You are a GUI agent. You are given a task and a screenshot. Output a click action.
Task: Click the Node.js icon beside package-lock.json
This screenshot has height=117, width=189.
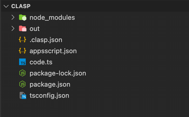pos(22,73)
